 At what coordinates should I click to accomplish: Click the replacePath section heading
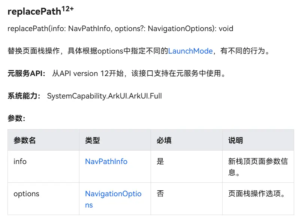[34, 11]
